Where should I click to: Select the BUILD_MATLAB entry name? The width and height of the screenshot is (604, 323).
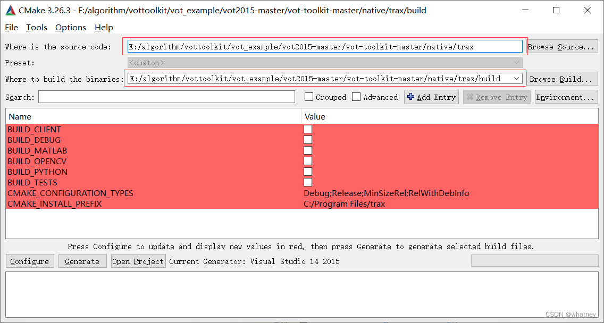(x=37, y=150)
